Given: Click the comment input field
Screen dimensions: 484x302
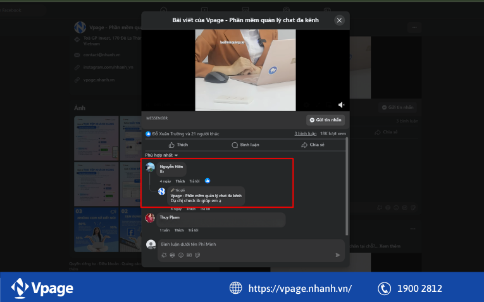Looking at the screenshot, I should [x=247, y=244].
